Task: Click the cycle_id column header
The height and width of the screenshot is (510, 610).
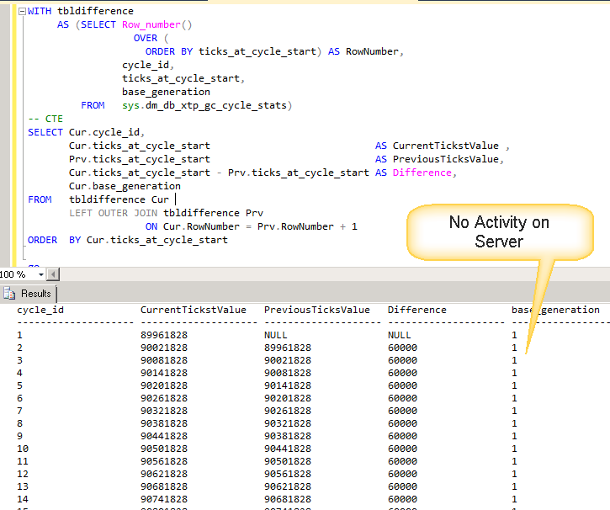Action: [40, 310]
